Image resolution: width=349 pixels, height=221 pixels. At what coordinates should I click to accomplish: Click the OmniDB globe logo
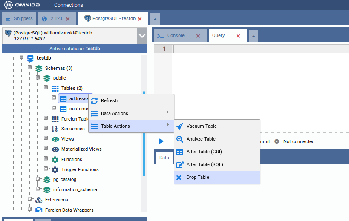[9, 5]
